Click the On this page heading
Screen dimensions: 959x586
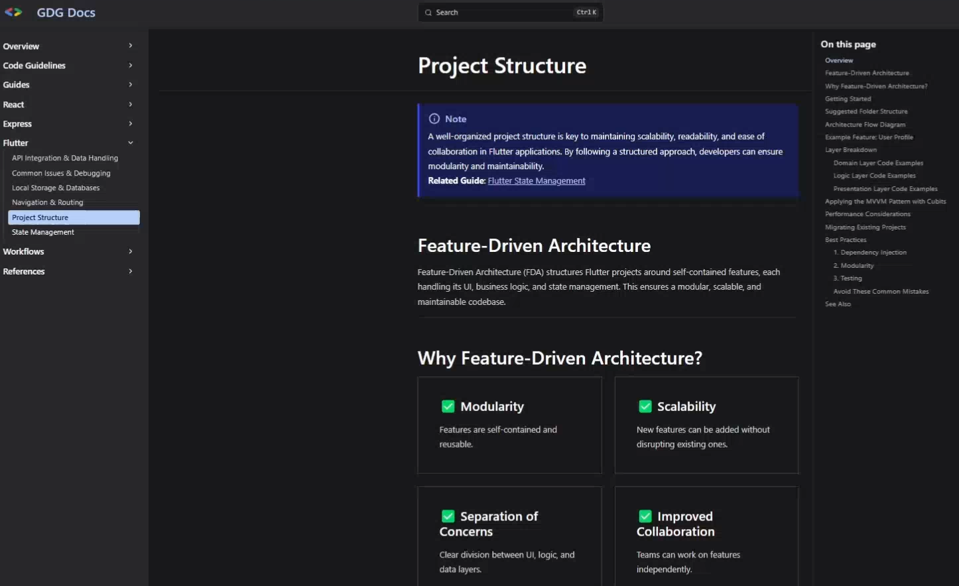point(848,44)
